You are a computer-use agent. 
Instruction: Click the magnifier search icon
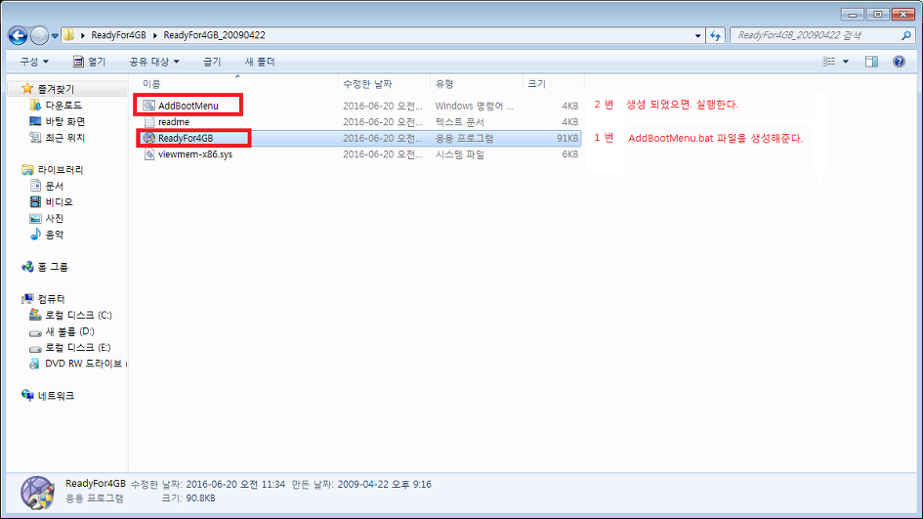pos(906,35)
